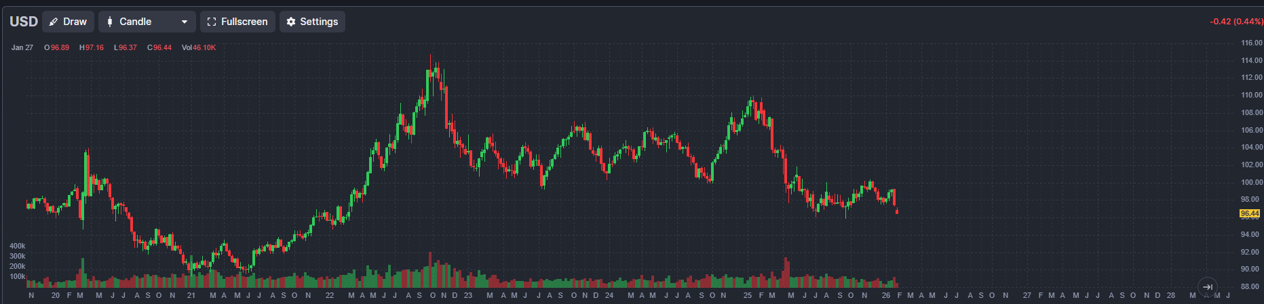Click the Jan 27 date readout
This screenshot has width=1264, height=304.
pos(22,47)
